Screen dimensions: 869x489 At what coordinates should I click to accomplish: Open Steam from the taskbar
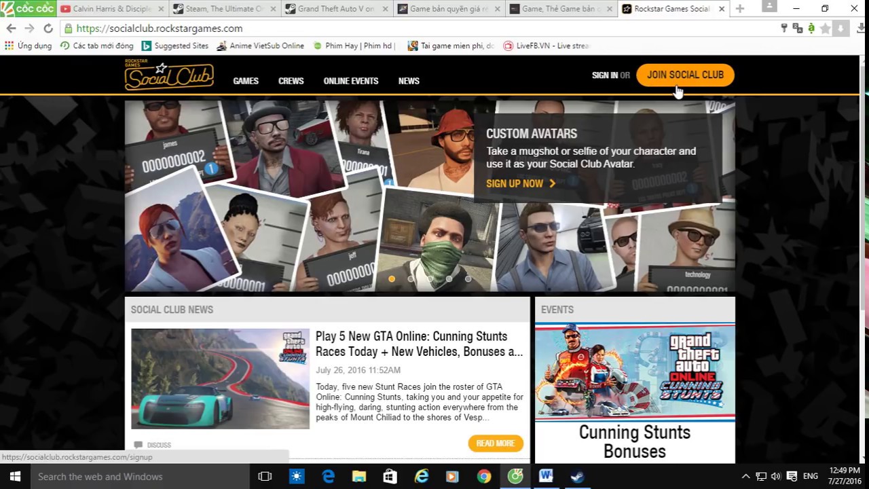click(x=577, y=476)
